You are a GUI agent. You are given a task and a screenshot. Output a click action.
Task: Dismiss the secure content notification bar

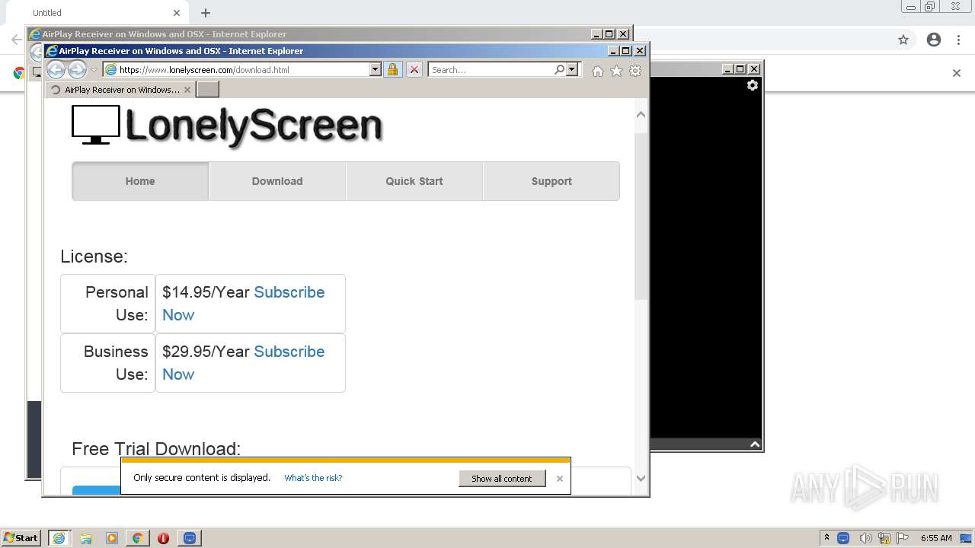(560, 479)
